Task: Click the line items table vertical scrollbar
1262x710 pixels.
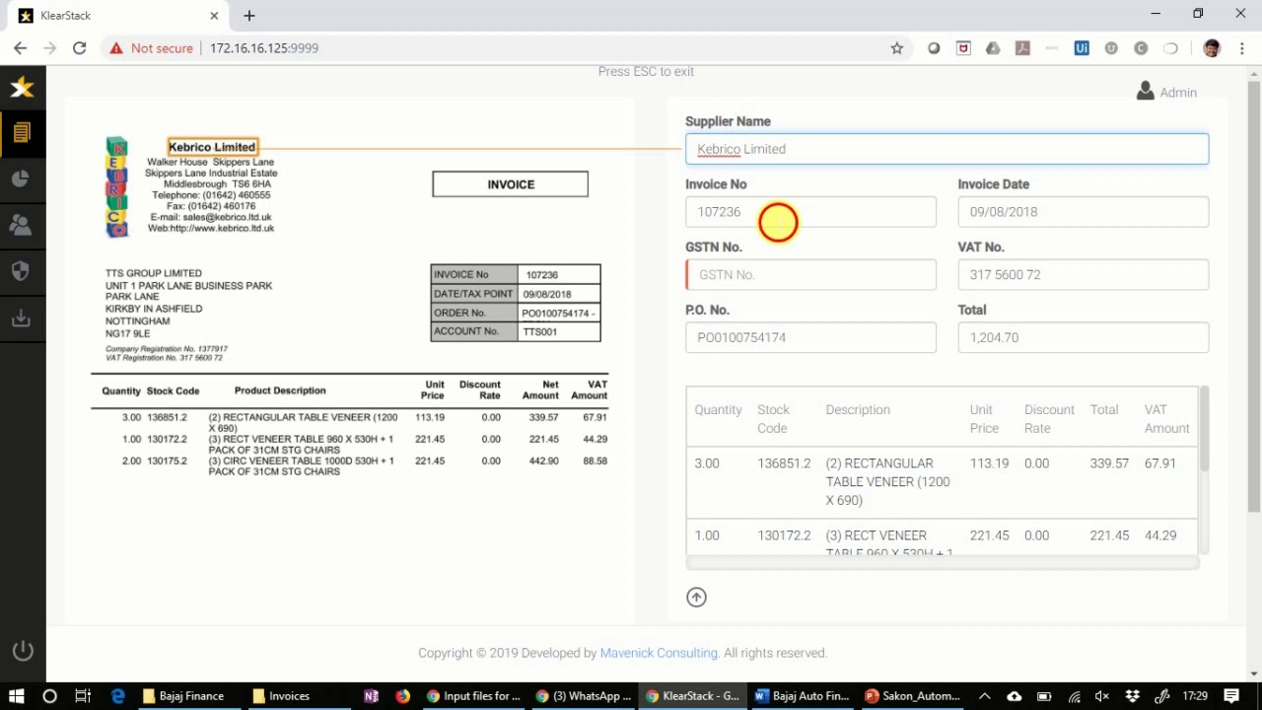Action: pos(1204,429)
